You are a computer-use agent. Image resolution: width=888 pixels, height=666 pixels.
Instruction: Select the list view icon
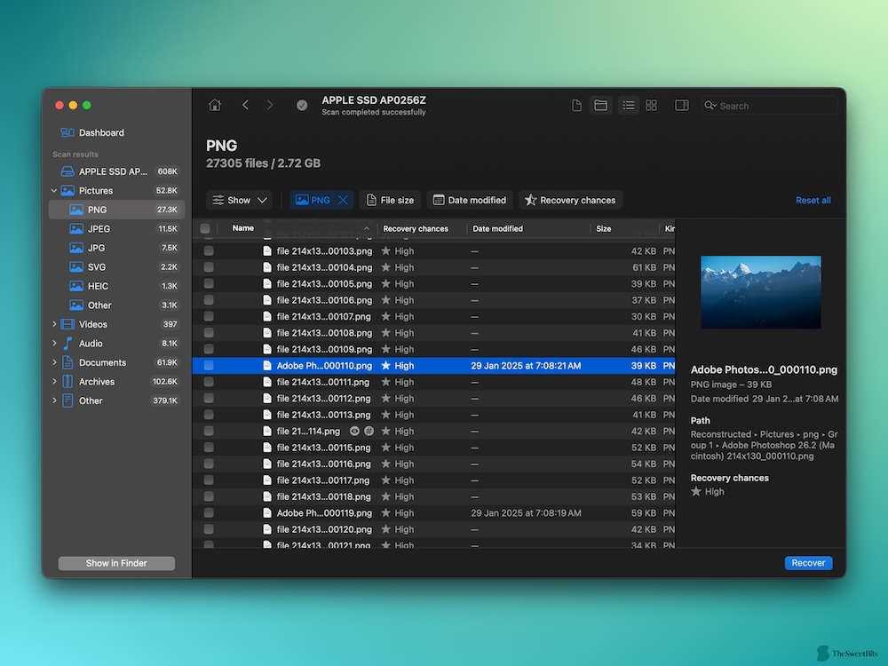[x=629, y=105]
